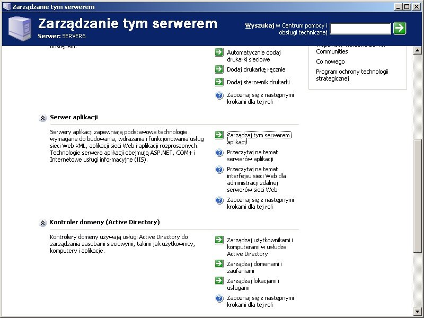Viewport: 424px width, 318px height.
Task: Open Communities link in side panel
Action: coord(332,51)
